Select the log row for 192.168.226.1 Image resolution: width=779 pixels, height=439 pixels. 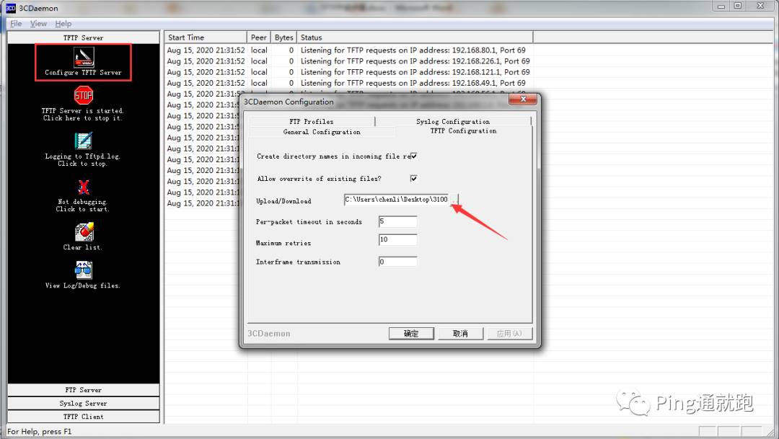[x=348, y=61]
